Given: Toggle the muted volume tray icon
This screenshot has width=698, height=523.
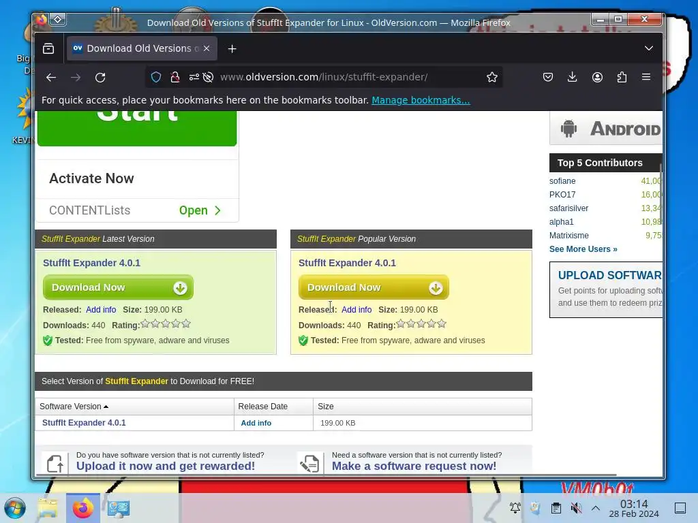Looking at the screenshot, I should click(576, 508).
